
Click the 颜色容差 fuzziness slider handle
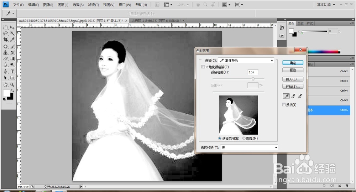[x=253, y=79]
